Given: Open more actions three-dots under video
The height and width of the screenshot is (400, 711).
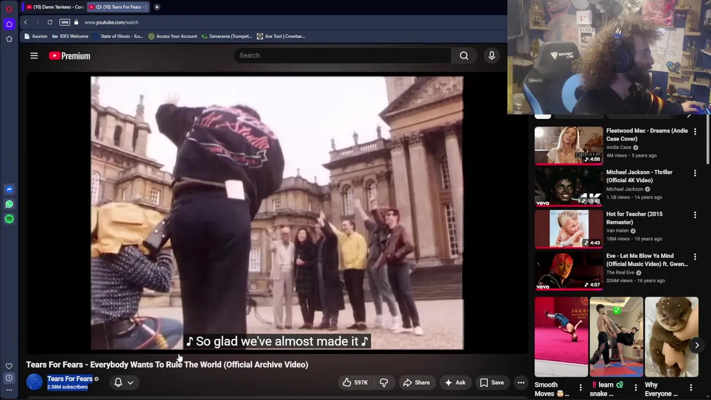Looking at the screenshot, I should click(x=521, y=382).
